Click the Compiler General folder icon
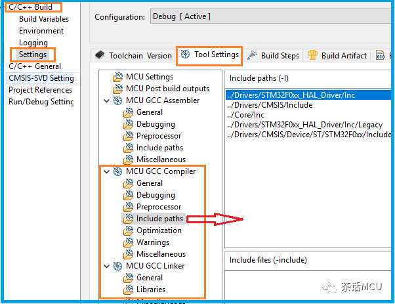 (129, 183)
